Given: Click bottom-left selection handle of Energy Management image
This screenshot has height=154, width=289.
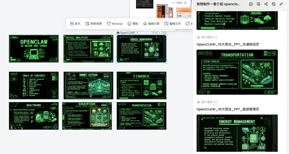Looking at the screenshot, I should pos(117,62).
